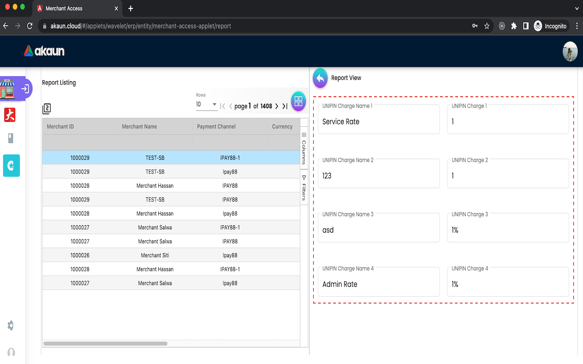
Task: Click the UNIPIN Charge Name 1 field
Action: [x=379, y=122]
